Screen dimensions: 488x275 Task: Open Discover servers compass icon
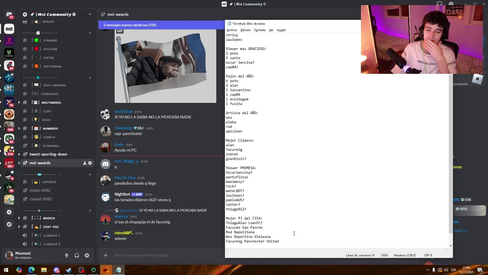(x=9, y=224)
